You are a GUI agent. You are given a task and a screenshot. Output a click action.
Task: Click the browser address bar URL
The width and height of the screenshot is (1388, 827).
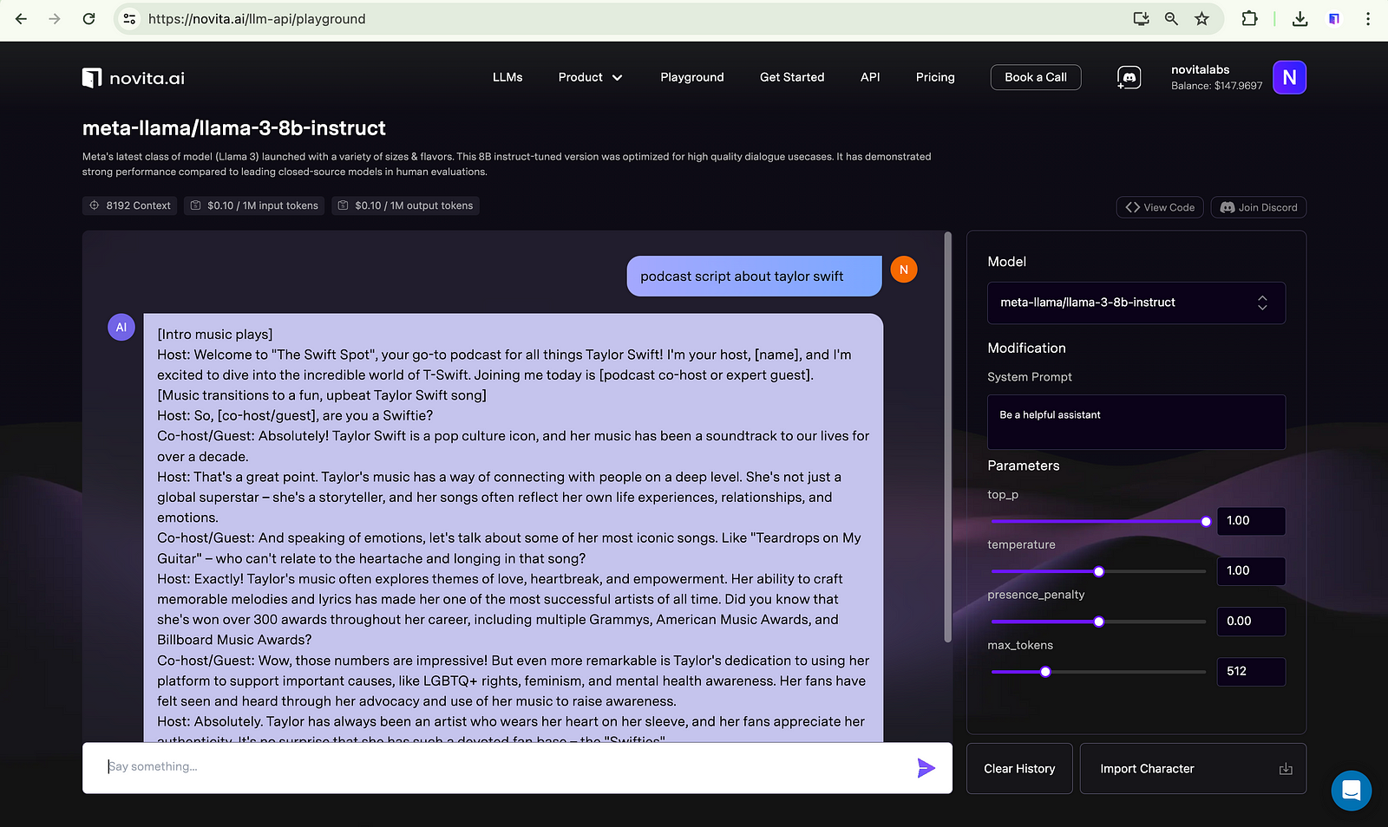click(257, 19)
